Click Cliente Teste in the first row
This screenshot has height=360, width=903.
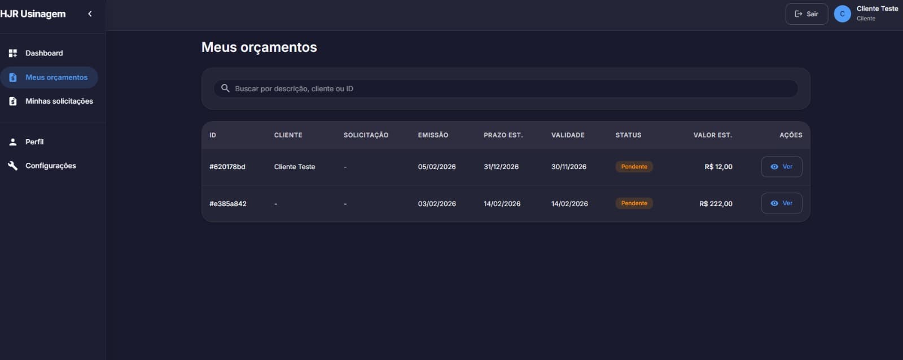tap(295, 167)
